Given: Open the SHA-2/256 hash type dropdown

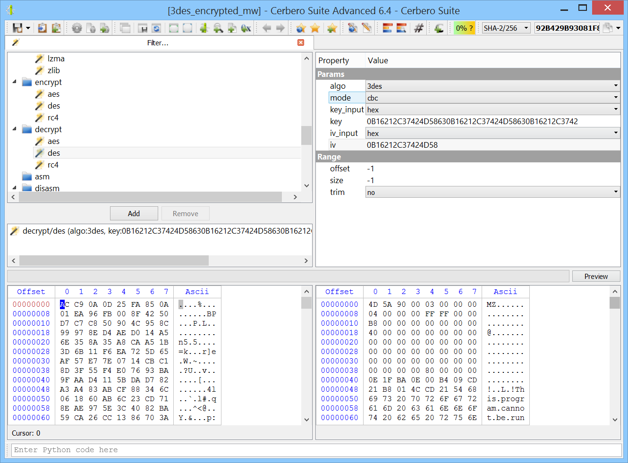Looking at the screenshot, I should (506, 28).
